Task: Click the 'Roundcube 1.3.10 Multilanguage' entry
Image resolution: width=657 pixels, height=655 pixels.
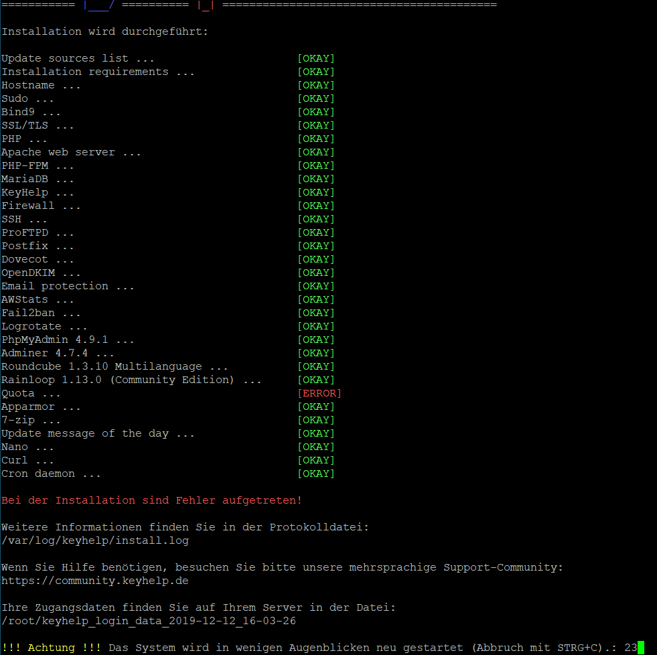Action: 115,366
